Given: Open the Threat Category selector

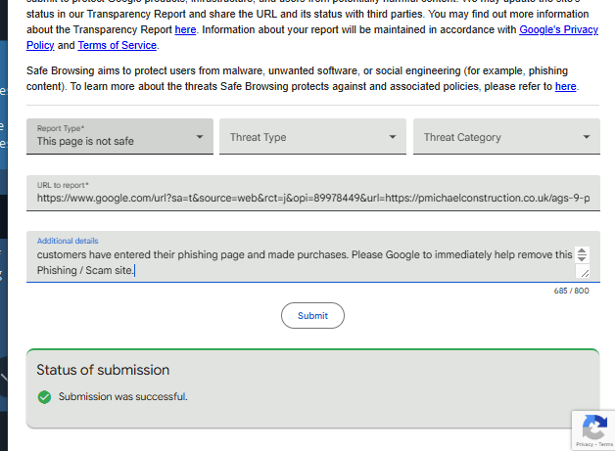Looking at the screenshot, I should [505, 137].
